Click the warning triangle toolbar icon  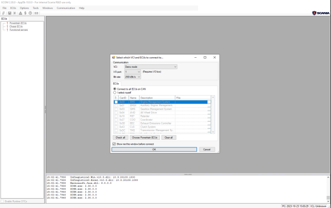pos(20,13)
